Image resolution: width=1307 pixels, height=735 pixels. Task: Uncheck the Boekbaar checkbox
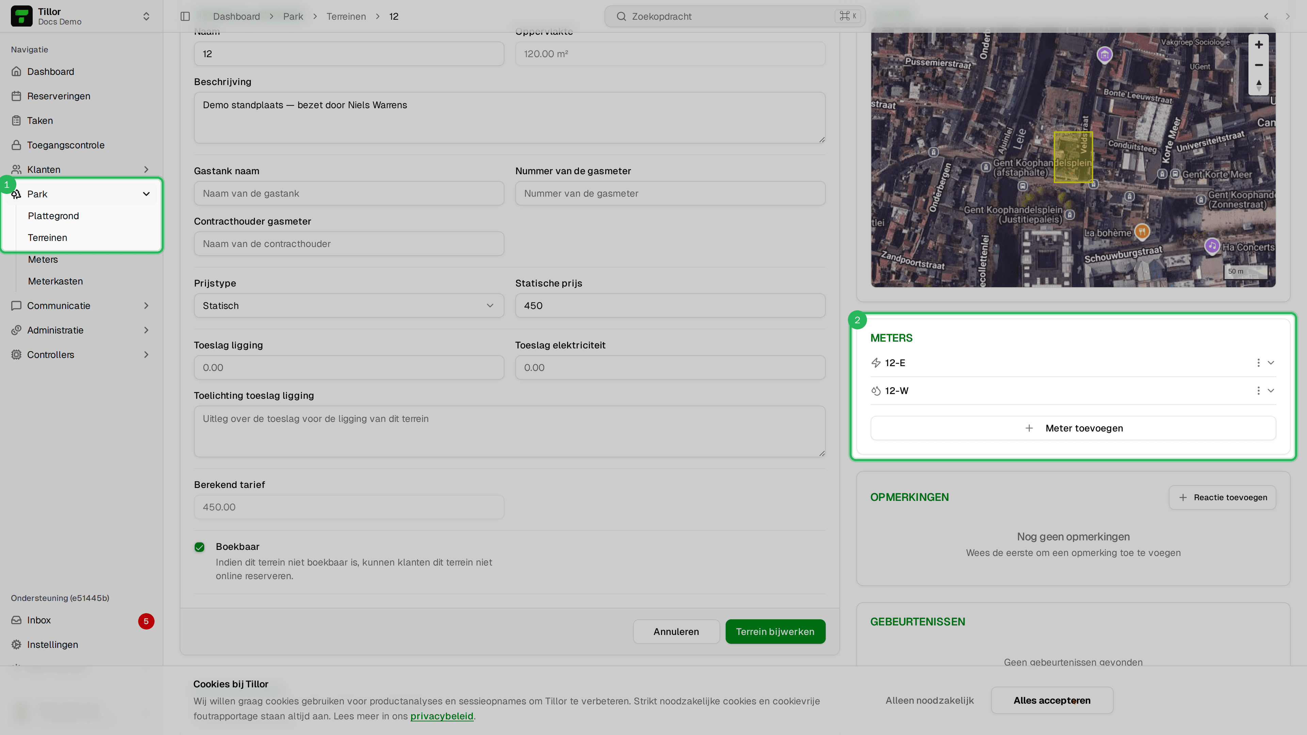click(x=199, y=547)
